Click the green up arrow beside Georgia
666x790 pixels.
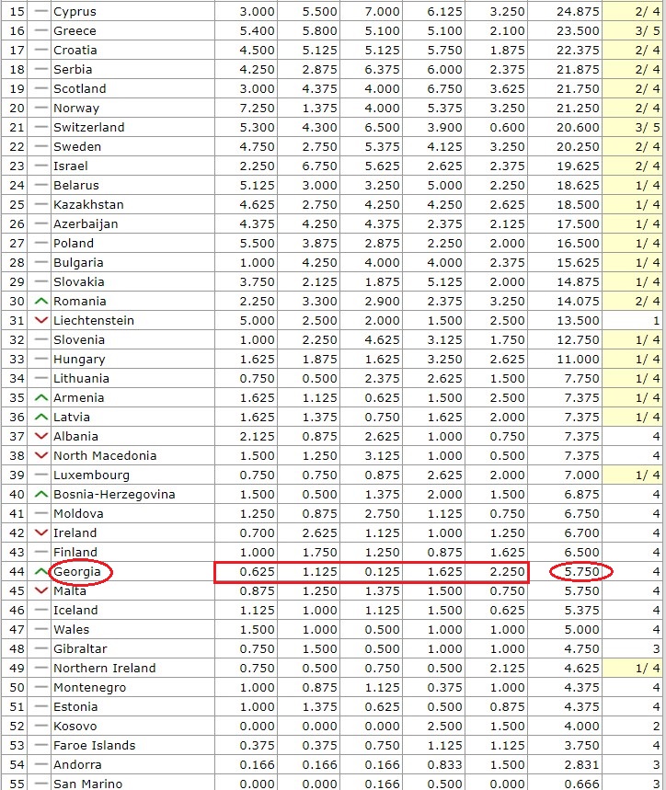click(41, 571)
